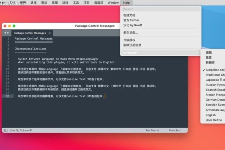Click Package Control Messages heading in editor
225x150 pixels.
click(x=34, y=39)
